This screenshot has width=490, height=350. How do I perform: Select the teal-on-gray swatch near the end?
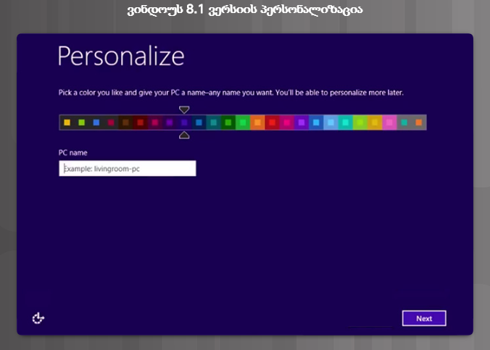pos(404,122)
